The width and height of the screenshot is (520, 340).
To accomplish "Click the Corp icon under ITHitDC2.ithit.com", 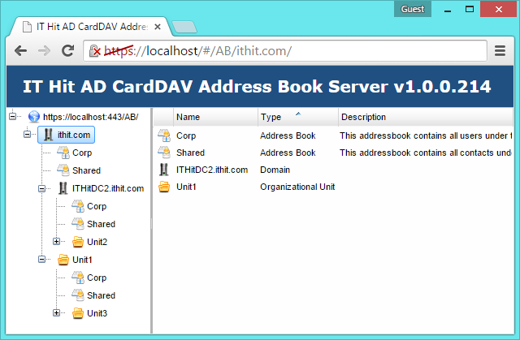I will tap(78, 206).
